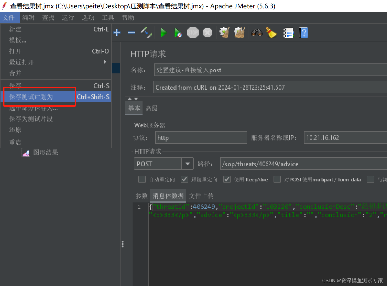Open the 查找 menu
This screenshot has width=387, height=286.
point(48,18)
